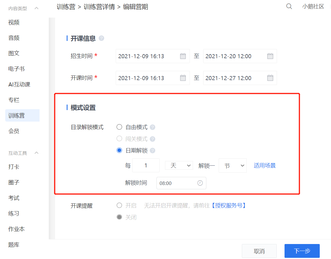Click help icon next to 闯关模式
The image size is (331, 259).
(152, 139)
